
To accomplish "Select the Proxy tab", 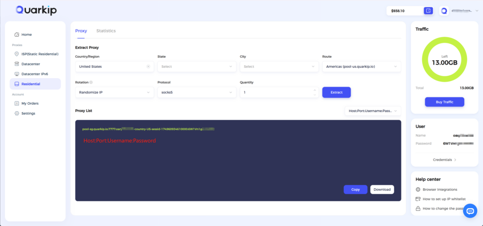I will click(81, 31).
